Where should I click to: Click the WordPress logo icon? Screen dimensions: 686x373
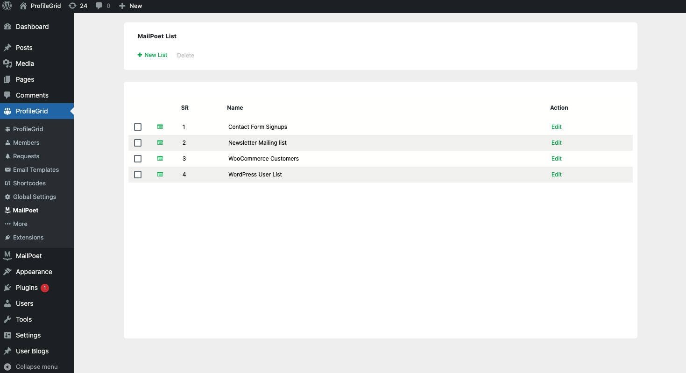(7, 6)
